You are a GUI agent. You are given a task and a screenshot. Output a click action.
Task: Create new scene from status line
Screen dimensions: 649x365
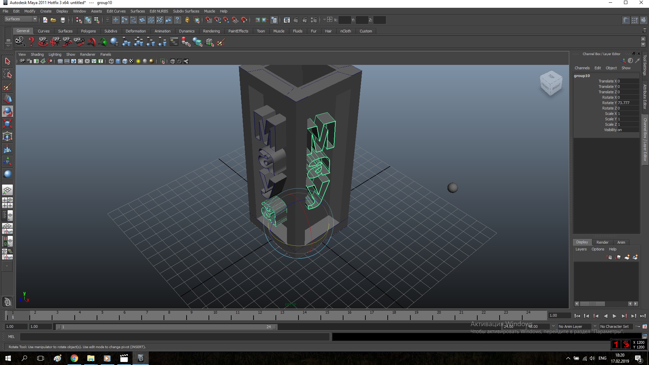pos(45,20)
